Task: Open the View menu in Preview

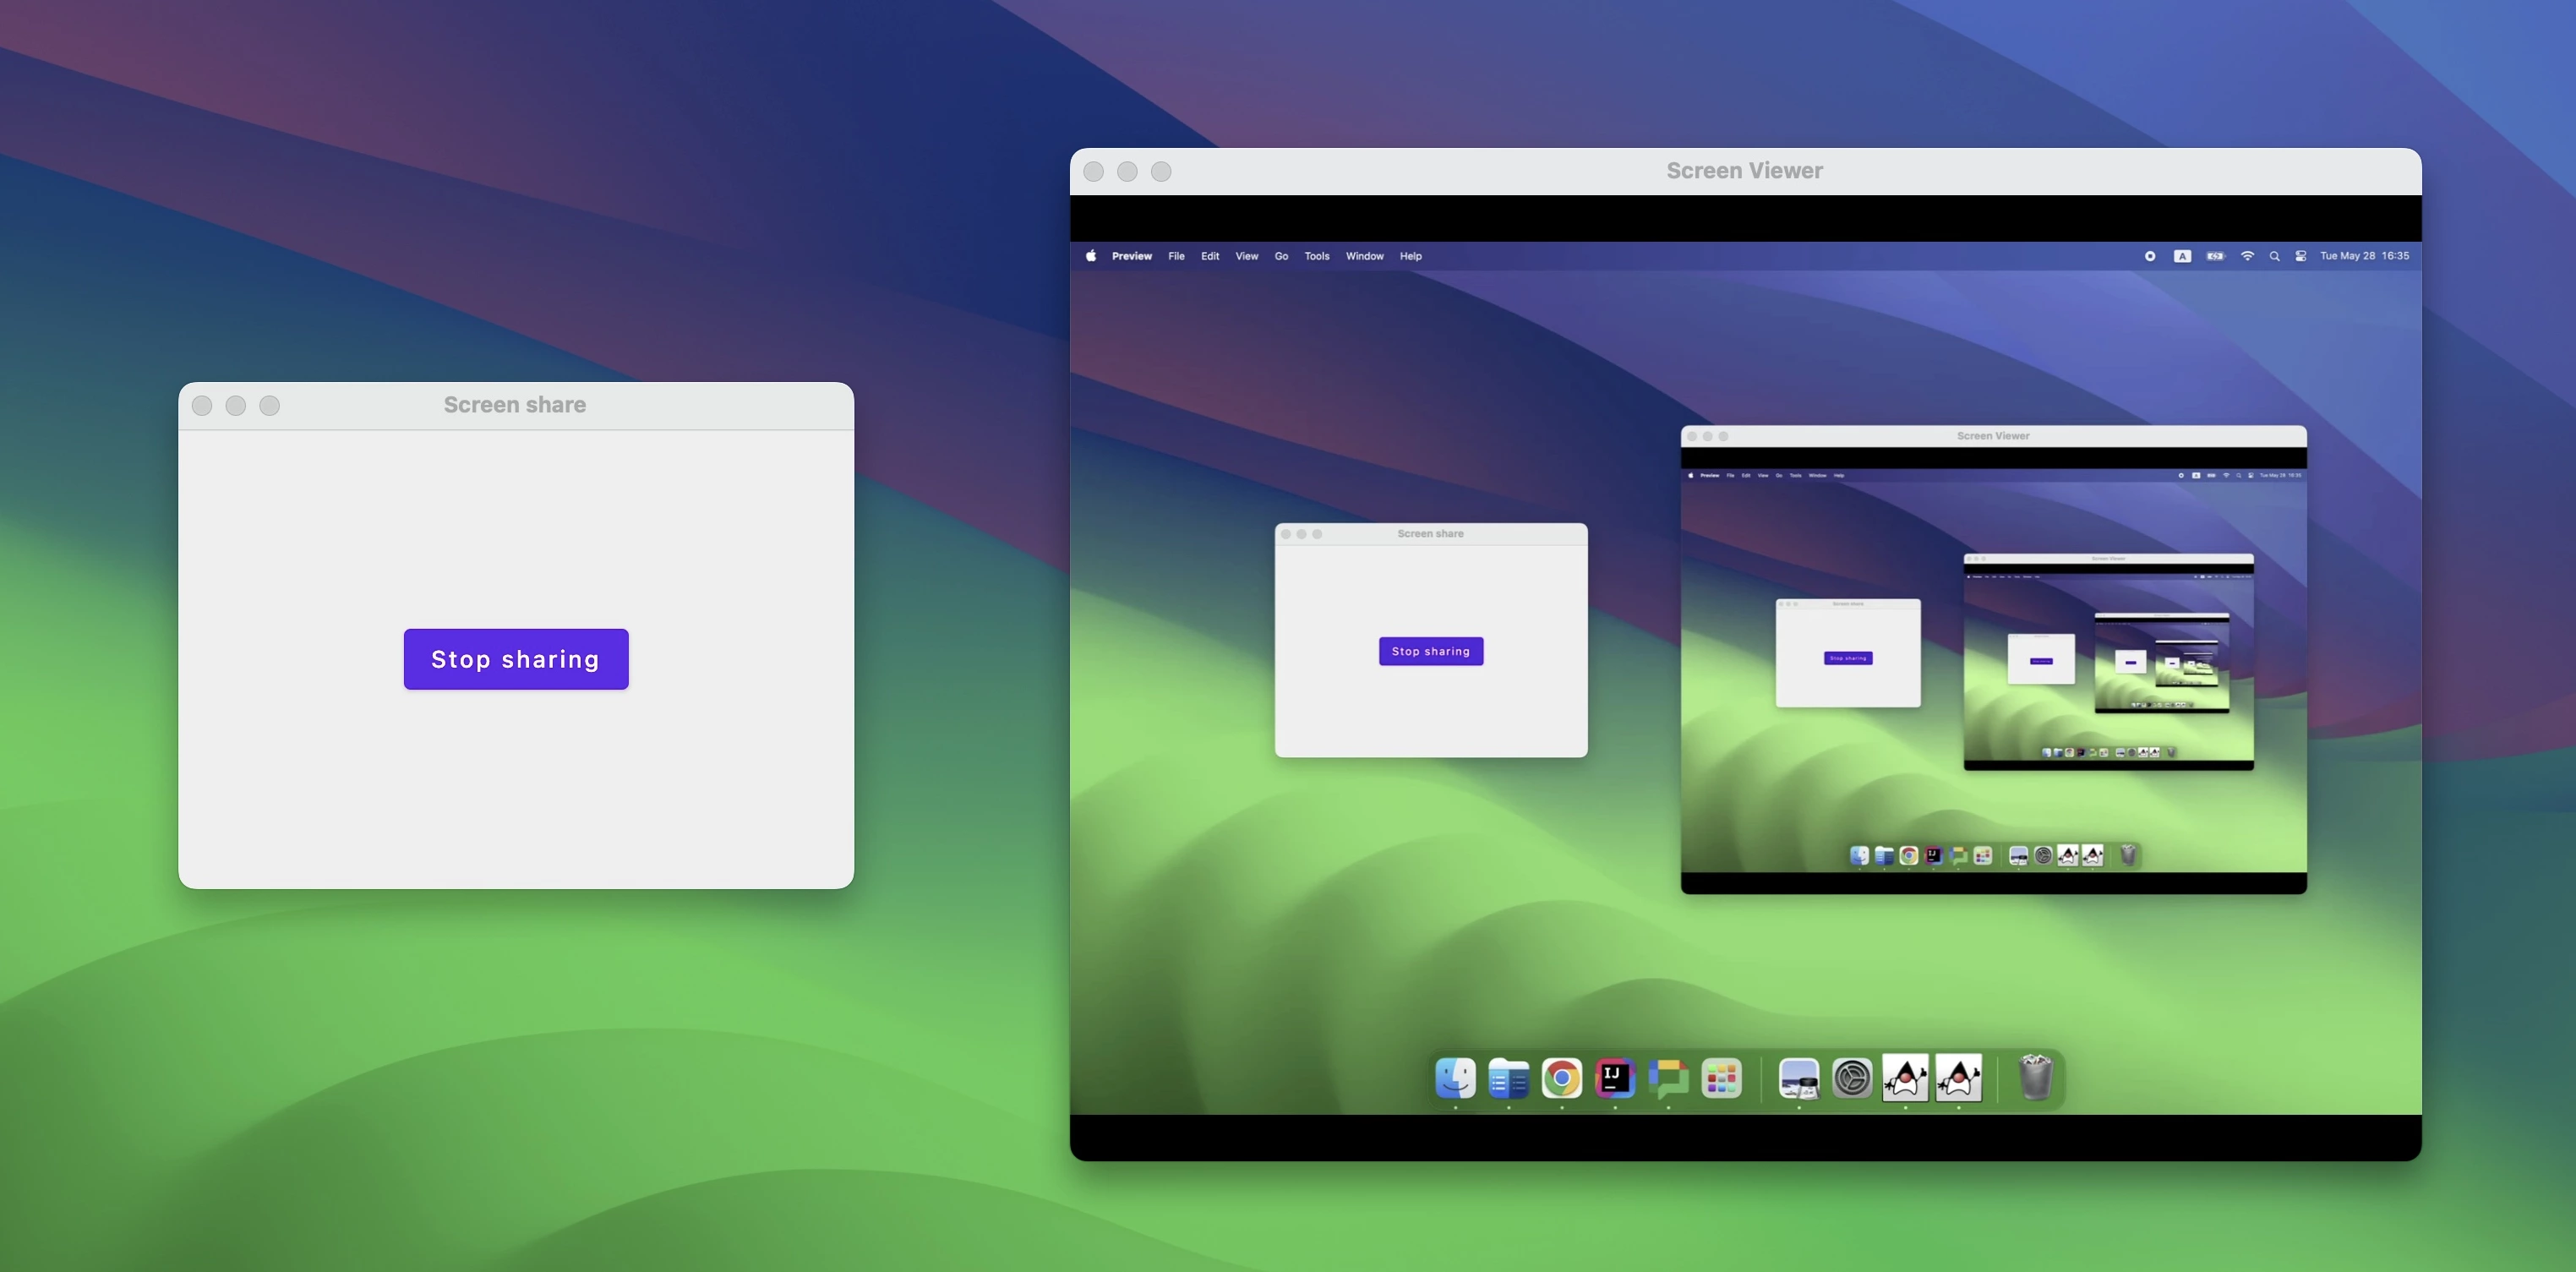Action: tap(1247, 254)
